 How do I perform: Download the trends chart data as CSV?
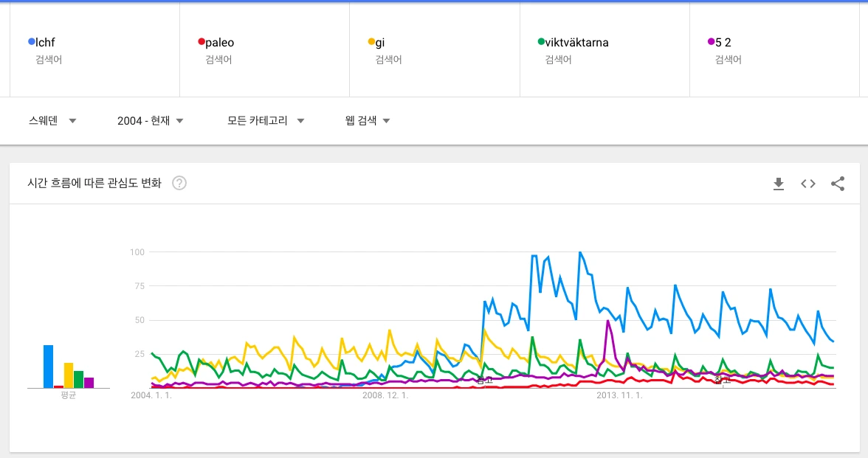point(779,184)
